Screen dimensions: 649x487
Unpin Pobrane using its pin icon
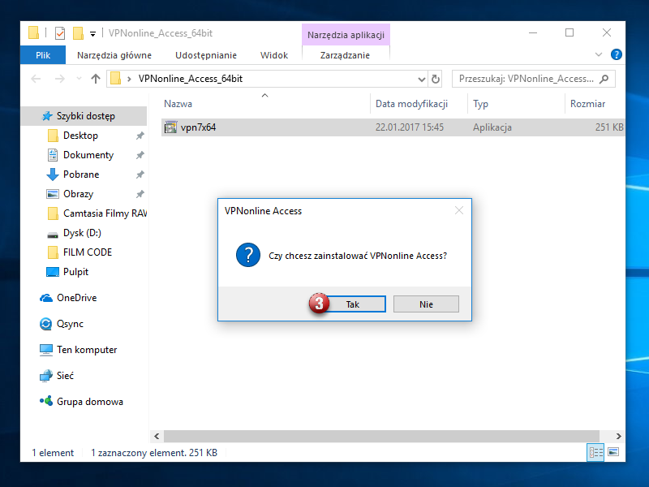pos(140,175)
